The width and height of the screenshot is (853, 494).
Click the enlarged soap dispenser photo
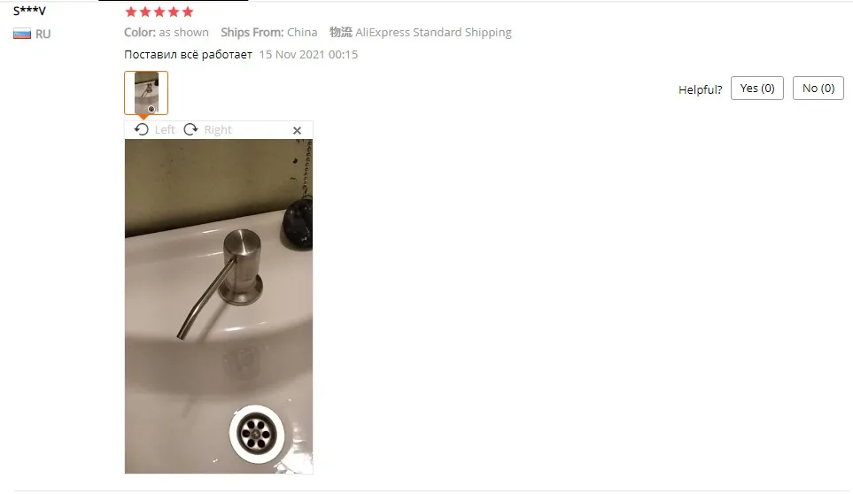[219, 306]
